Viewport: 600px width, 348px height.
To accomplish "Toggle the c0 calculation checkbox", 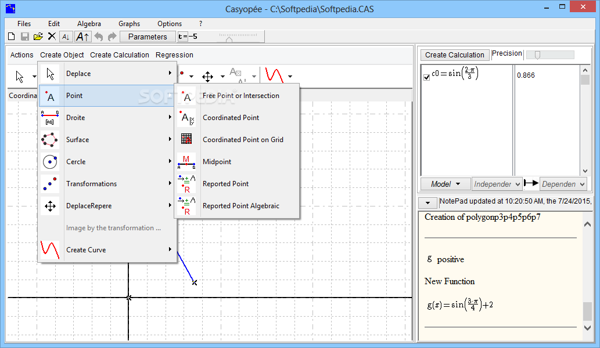I will click(427, 77).
